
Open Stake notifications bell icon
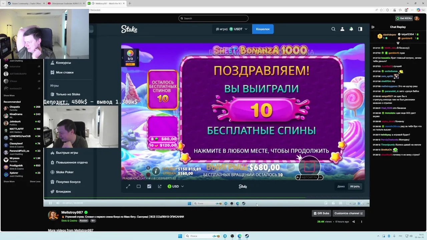[x=351, y=29]
